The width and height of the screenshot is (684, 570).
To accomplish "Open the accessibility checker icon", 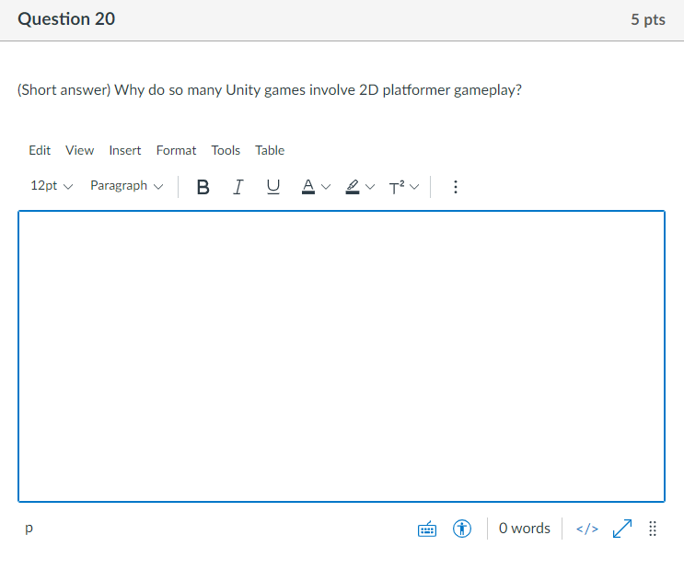I will pos(462,529).
